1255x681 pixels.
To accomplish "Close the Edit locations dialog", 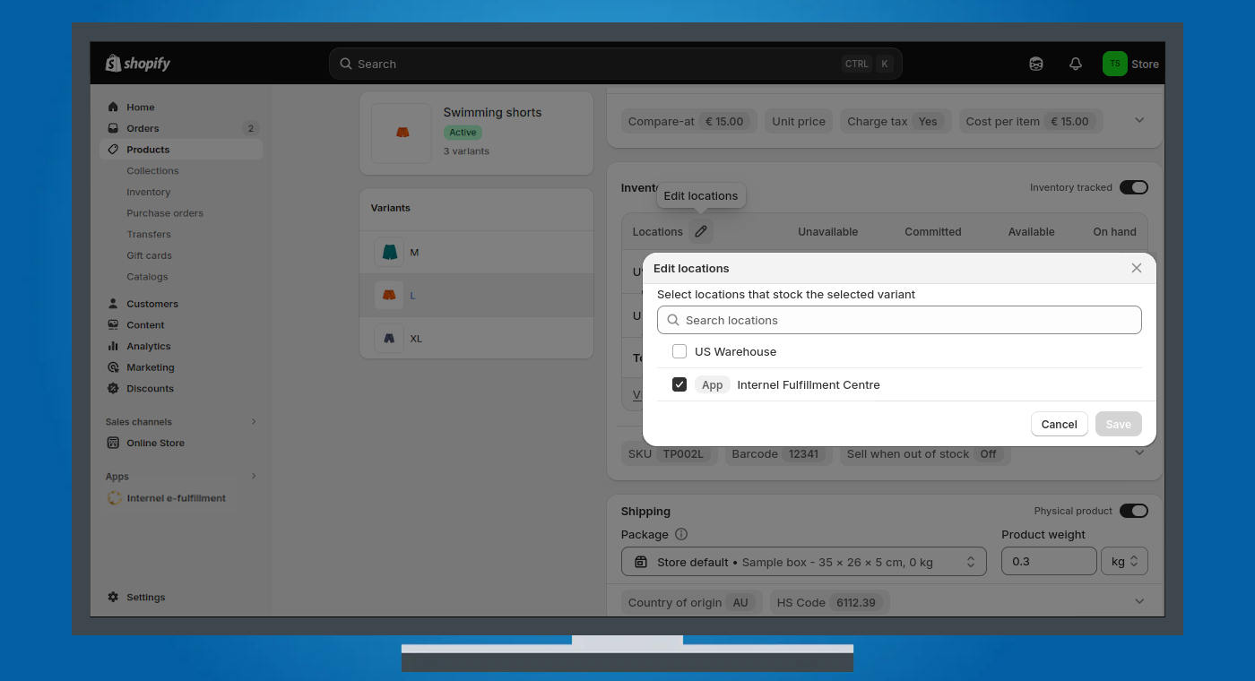I will [x=1137, y=268].
